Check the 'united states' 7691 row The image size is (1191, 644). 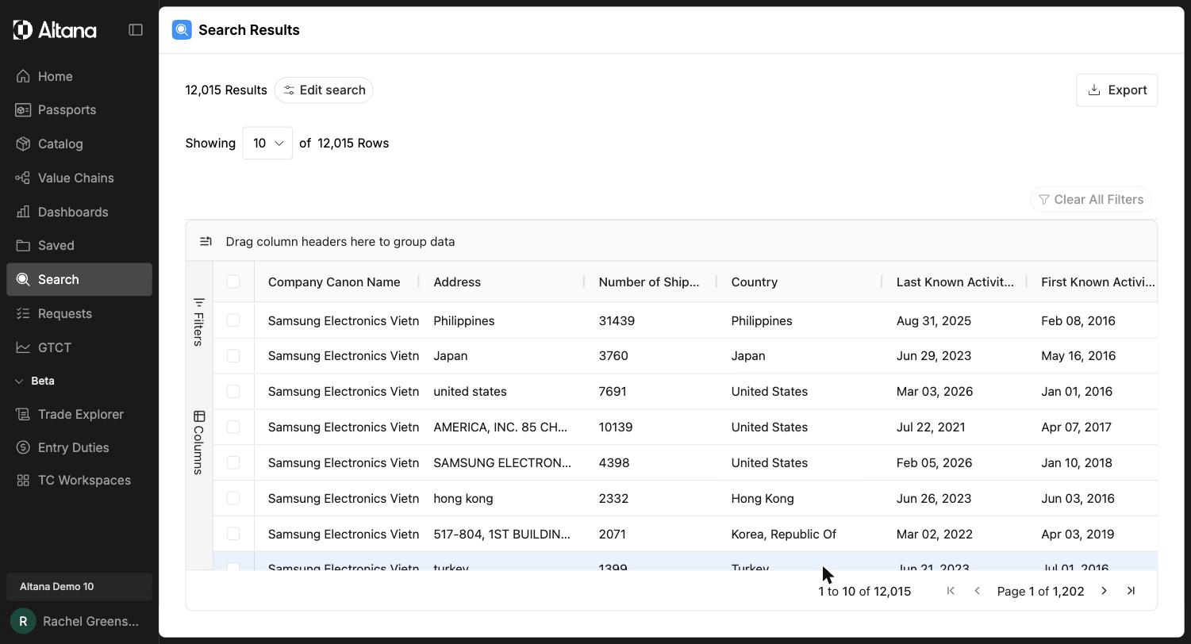(x=233, y=391)
